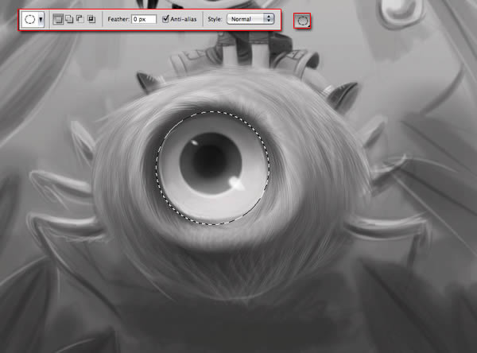
Task: Click the Elliptical Marquee tool preset icon
Action: (30, 20)
